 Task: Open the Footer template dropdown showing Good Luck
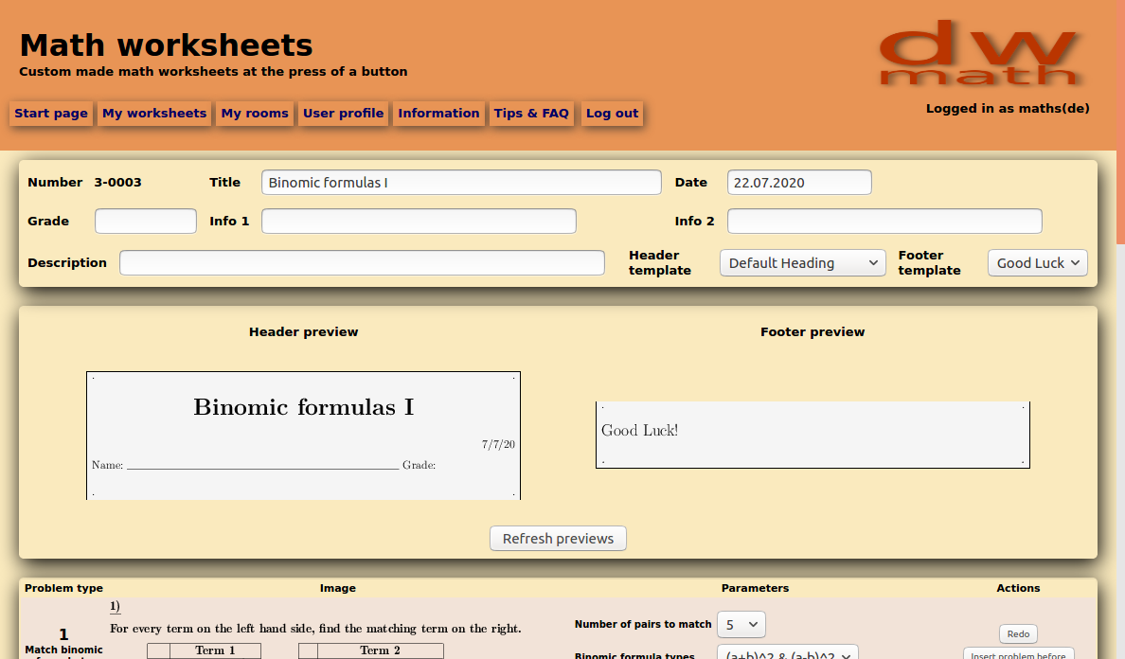(x=1037, y=262)
